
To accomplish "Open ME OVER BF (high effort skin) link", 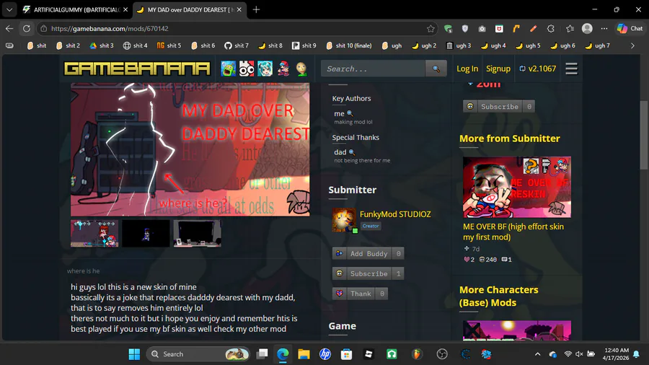I will 513,232.
